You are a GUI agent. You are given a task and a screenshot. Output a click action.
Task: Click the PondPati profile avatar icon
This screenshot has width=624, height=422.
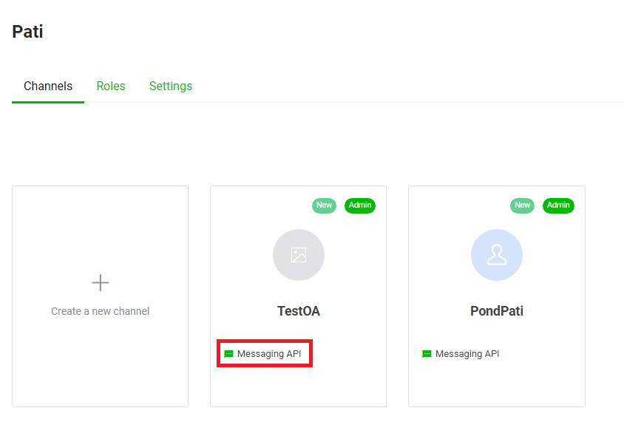(497, 255)
